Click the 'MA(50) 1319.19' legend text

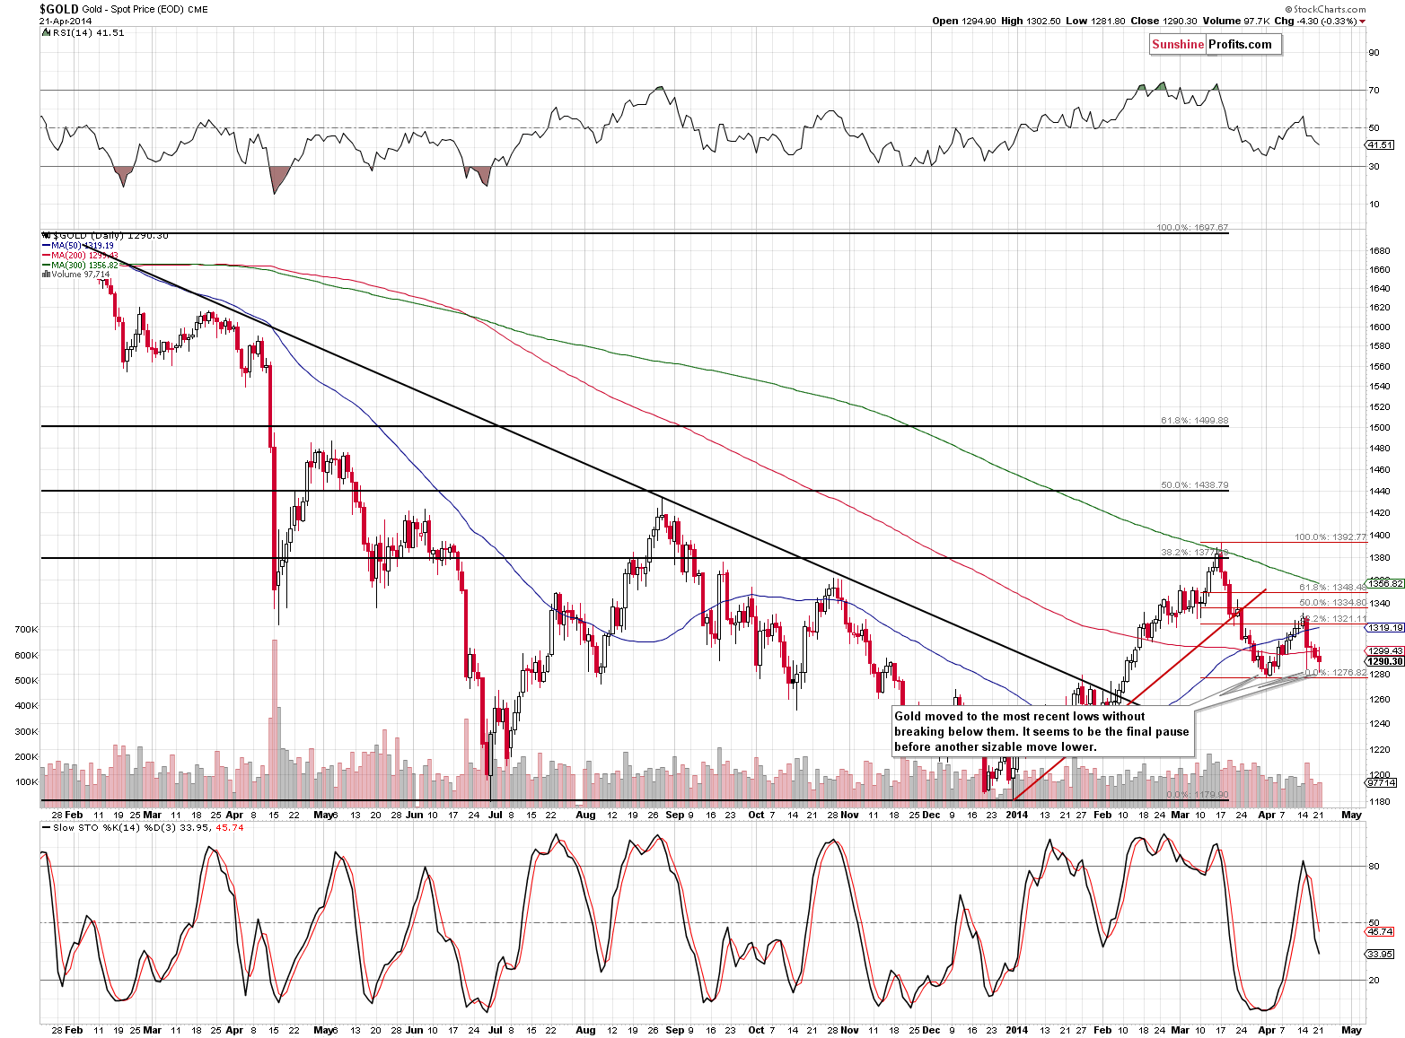point(83,246)
